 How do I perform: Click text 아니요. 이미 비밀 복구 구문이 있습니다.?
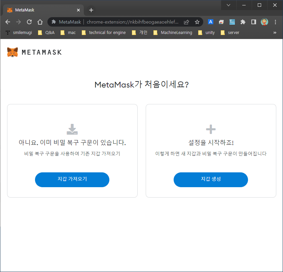pos(72,142)
